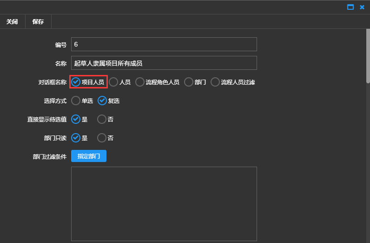Select the 项目人员 radio option
The image size is (370, 243).
point(76,82)
